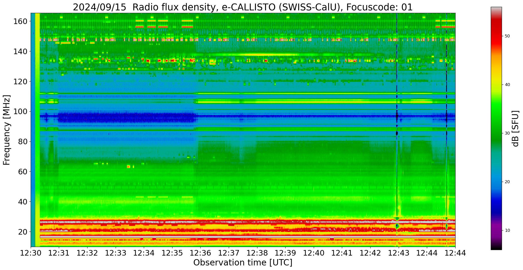Click the '12:31' time axis label
Viewport: 523px width, 270px height.
point(59,253)
